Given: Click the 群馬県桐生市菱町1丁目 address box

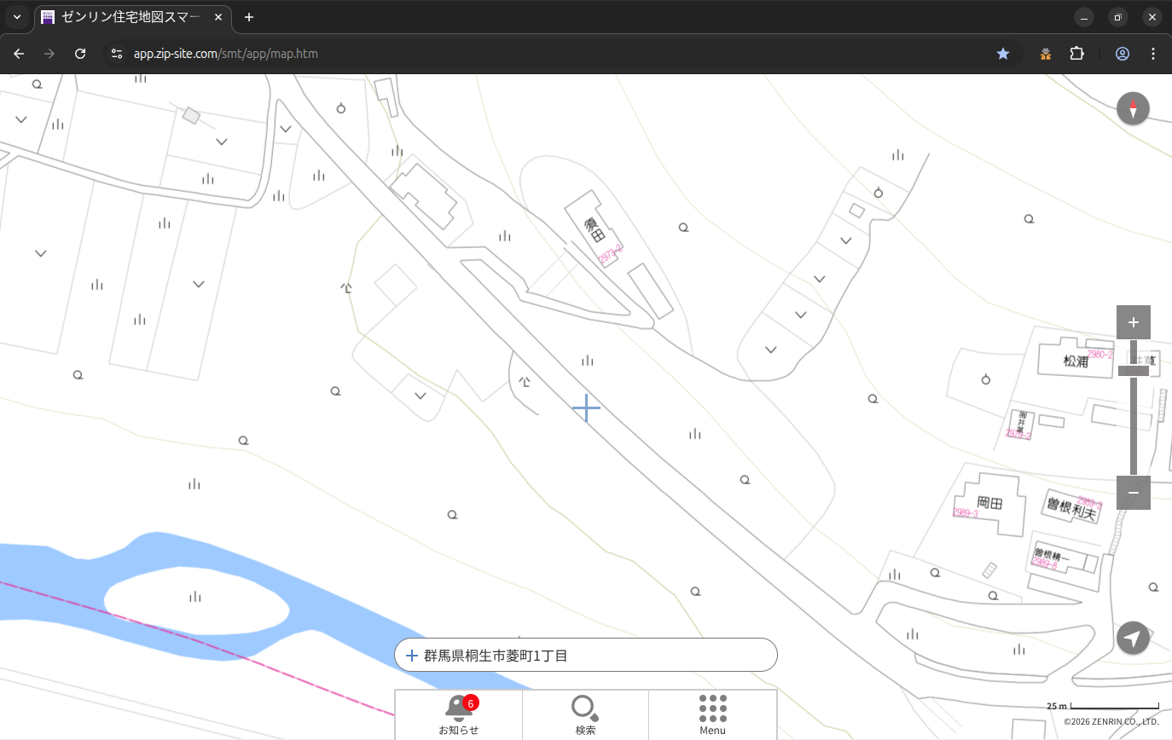Looking at the screenshot, I should 585,656.
